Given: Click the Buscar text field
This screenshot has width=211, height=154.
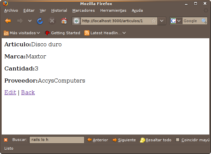Looking at the screenshot, I should (57, 140).
